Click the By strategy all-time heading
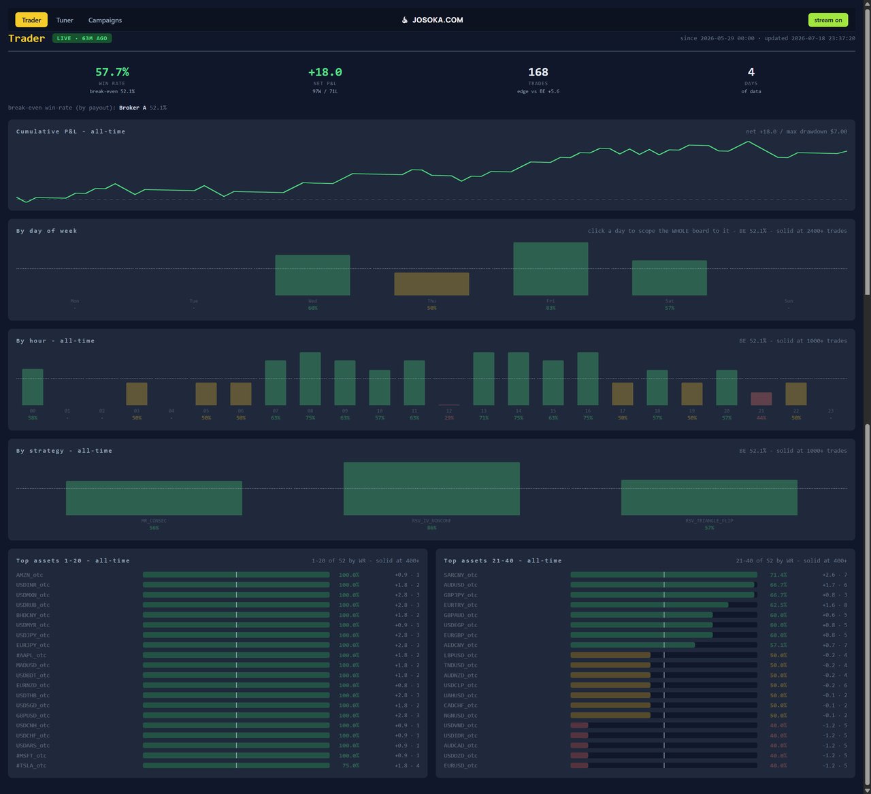The width and height of the screenshot is (871, 794). point(64,451)
